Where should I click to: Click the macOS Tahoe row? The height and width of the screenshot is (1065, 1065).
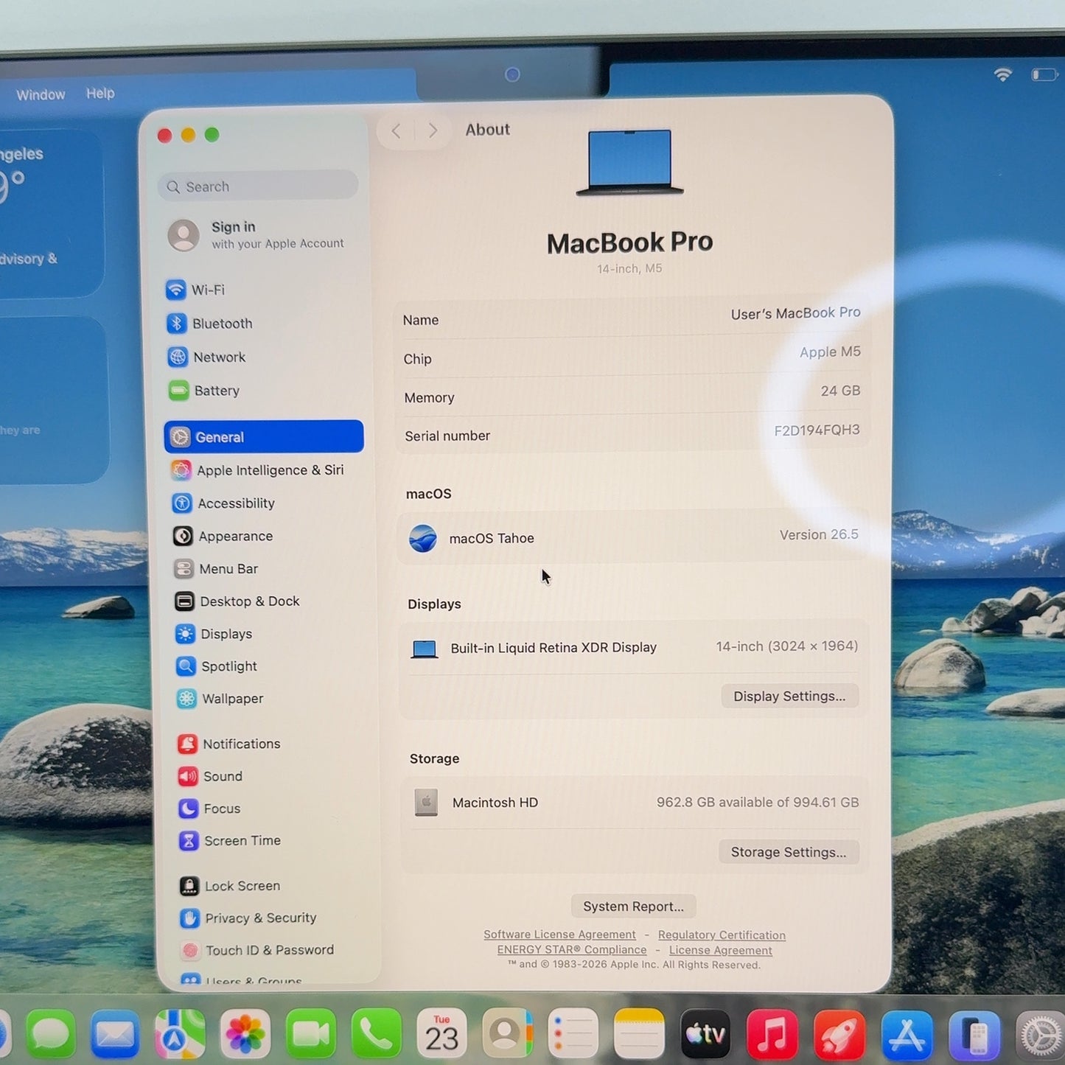pyautogui.click(x=633, y=537)
